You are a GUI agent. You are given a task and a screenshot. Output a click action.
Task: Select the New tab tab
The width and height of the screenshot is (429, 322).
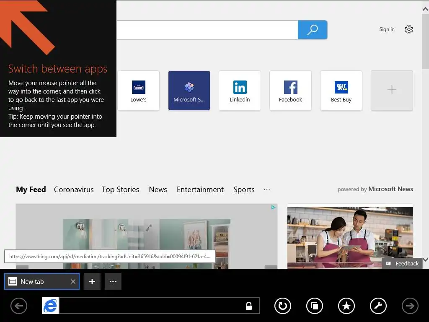[x=42, y=281]
